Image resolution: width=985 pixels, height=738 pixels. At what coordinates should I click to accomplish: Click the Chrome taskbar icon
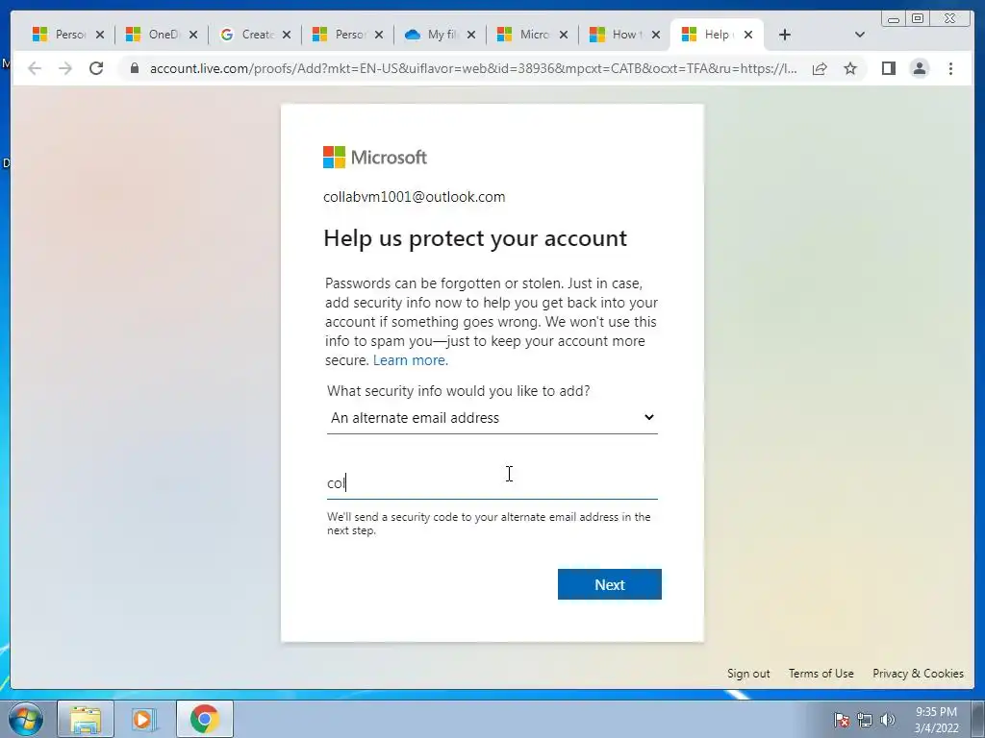[x=204, y=719]
